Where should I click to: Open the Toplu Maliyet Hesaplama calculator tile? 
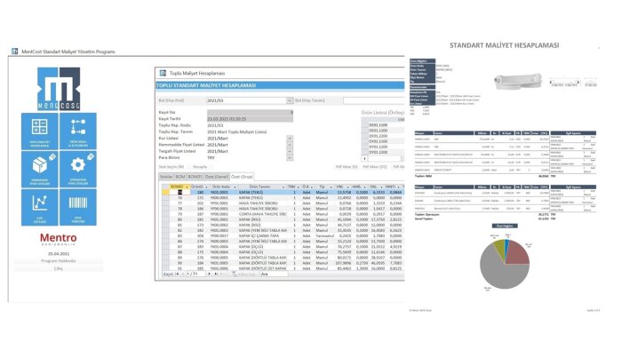click(40, 131)
